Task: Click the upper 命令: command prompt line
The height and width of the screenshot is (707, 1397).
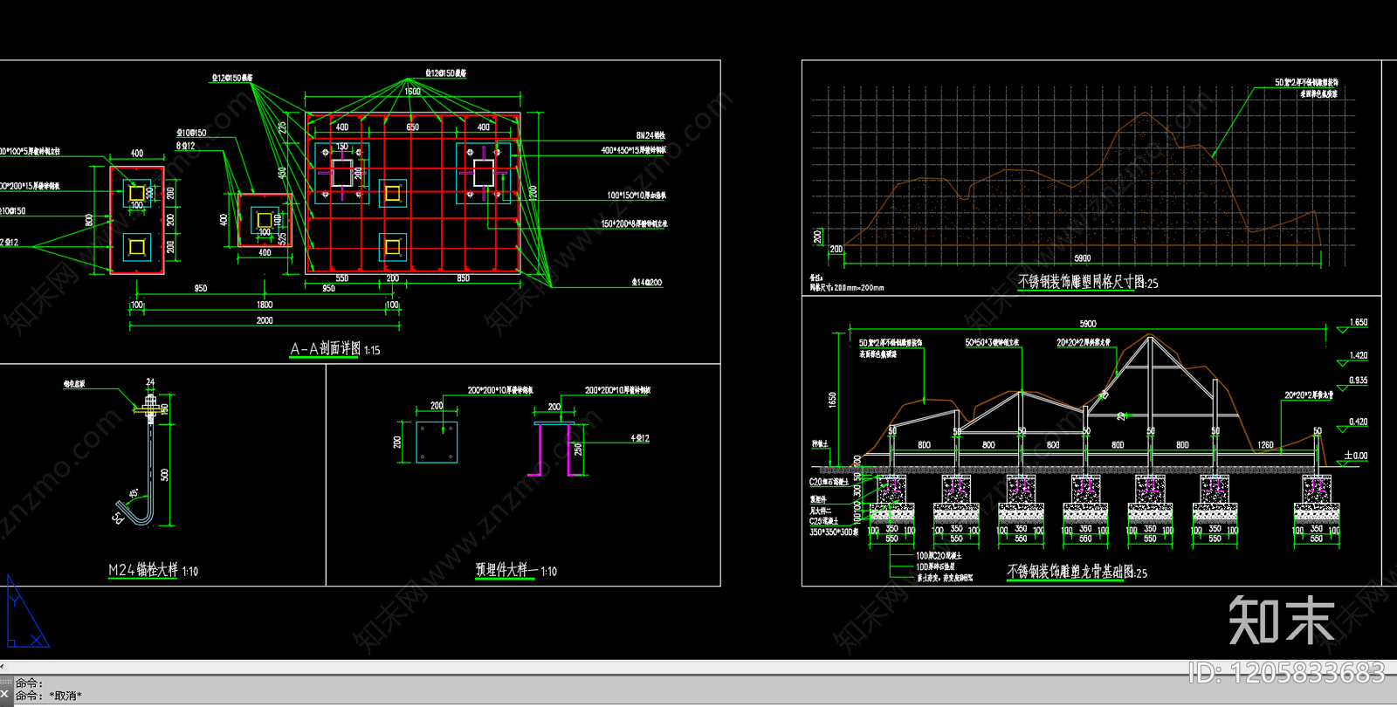Action: click(x=29, y=683)
